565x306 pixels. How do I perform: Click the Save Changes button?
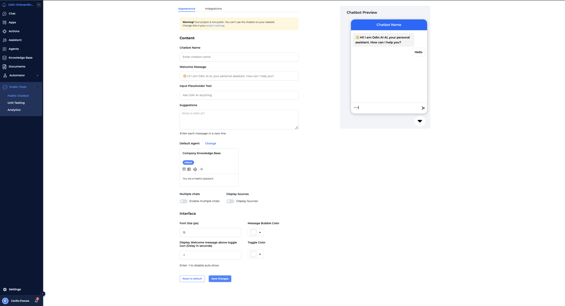click(220, 279)
